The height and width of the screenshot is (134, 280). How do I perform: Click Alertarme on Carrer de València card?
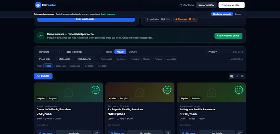tap(45, 133)
